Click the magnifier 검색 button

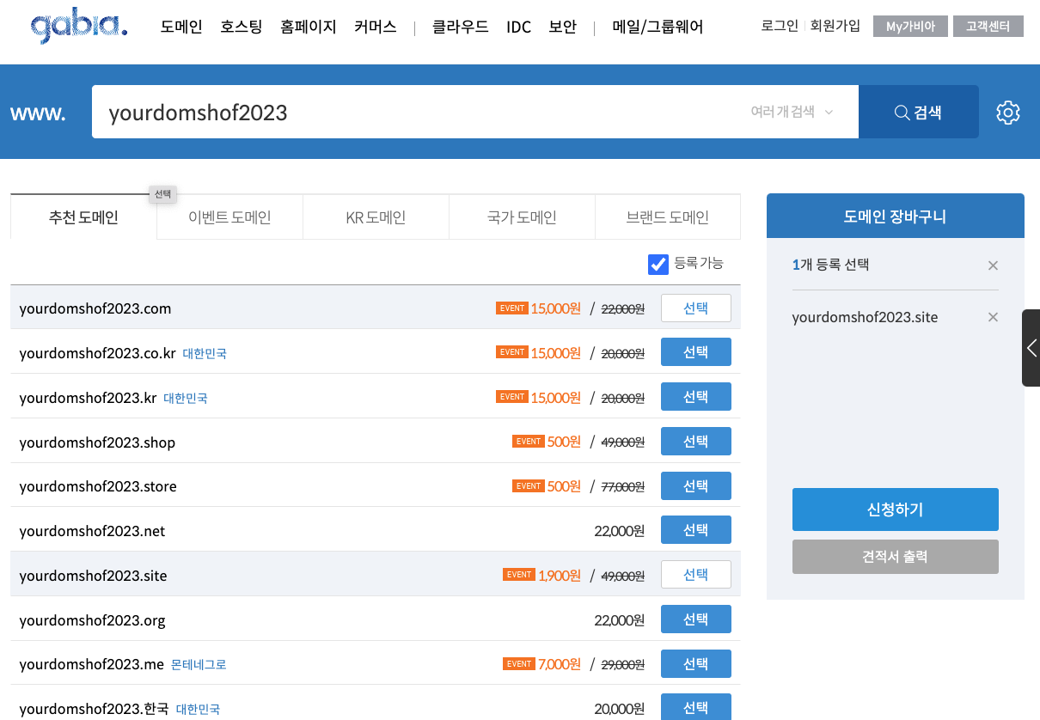click(x=919, y=112)
